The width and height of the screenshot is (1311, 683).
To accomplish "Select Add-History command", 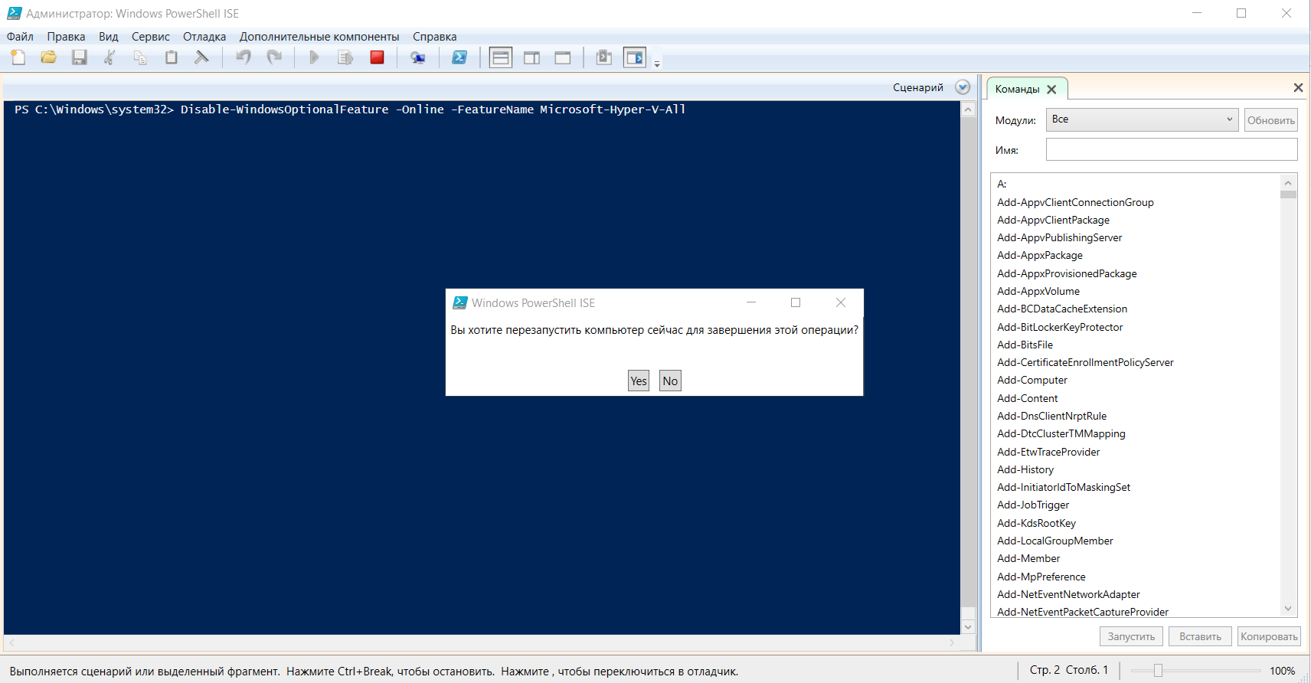I will [x=1025, y=469].
